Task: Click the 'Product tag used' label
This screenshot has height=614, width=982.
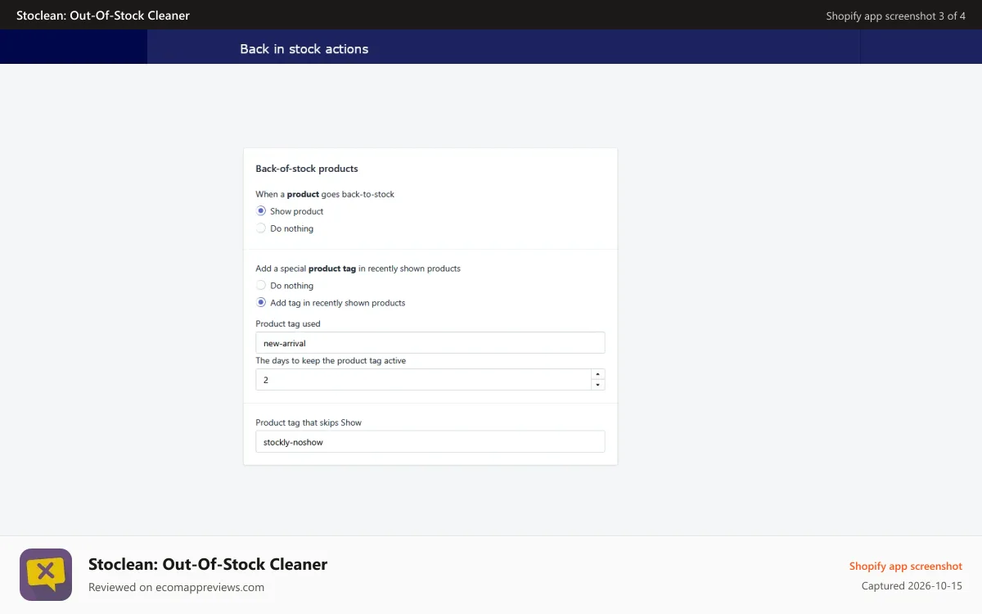Action: pos(288,323)
